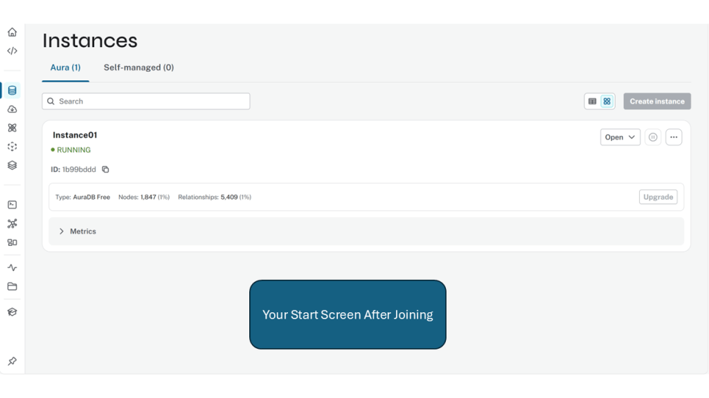
Task: Toggle the sidebar pin icon
Action: point(12,361)
